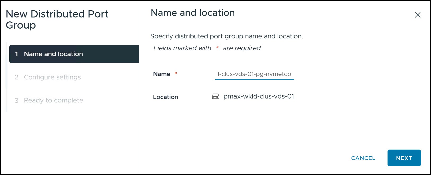Go to step 3 Ready to complete

click(x=49, y=100)
